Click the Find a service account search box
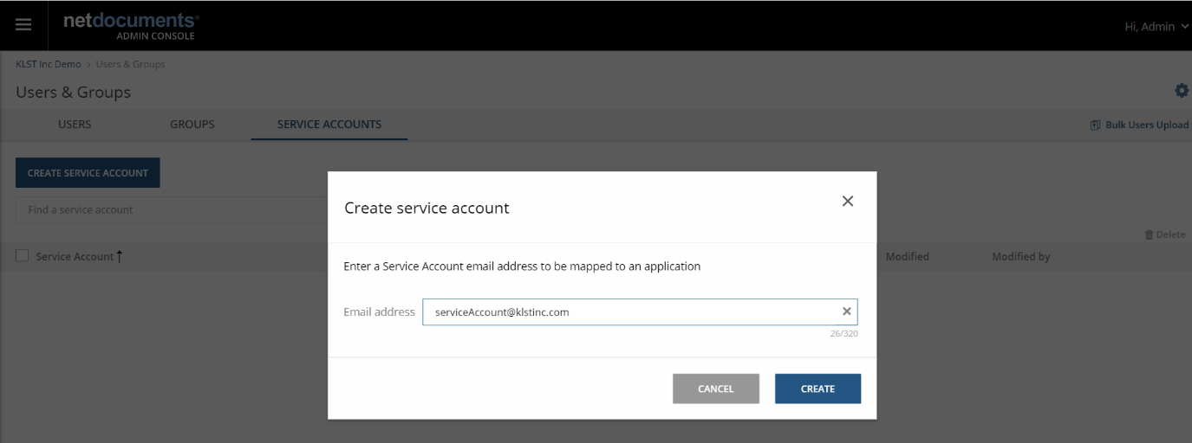This screenshot has height=443, width=1192. pos(172,209)
